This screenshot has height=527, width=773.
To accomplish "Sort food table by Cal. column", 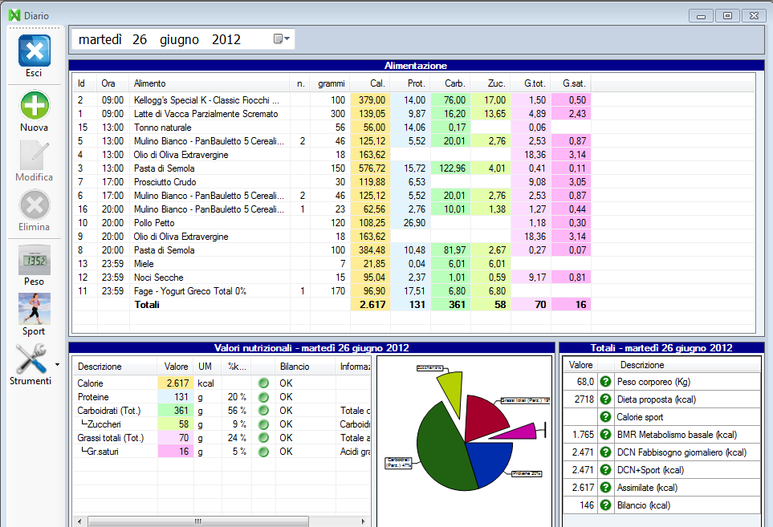I will (370, 83).
